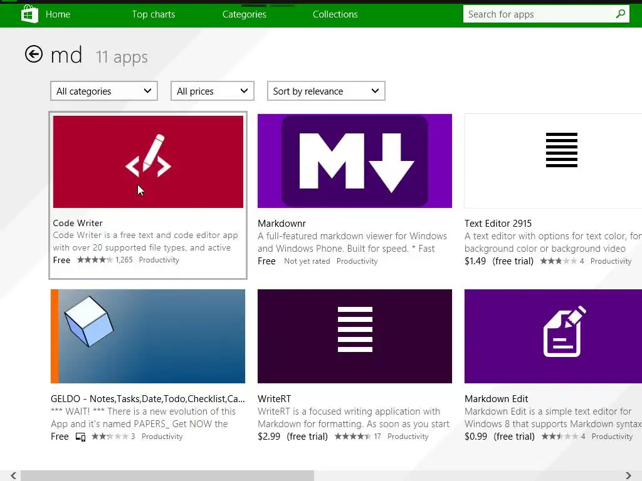Click the Text Editor 2915 title
Viewport: 642px width, 481px height.
pos(498,224)
